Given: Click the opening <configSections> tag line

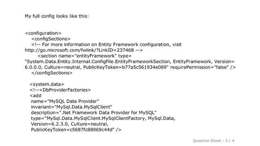Looking at the screenshot, I should [x=51, y=39].
